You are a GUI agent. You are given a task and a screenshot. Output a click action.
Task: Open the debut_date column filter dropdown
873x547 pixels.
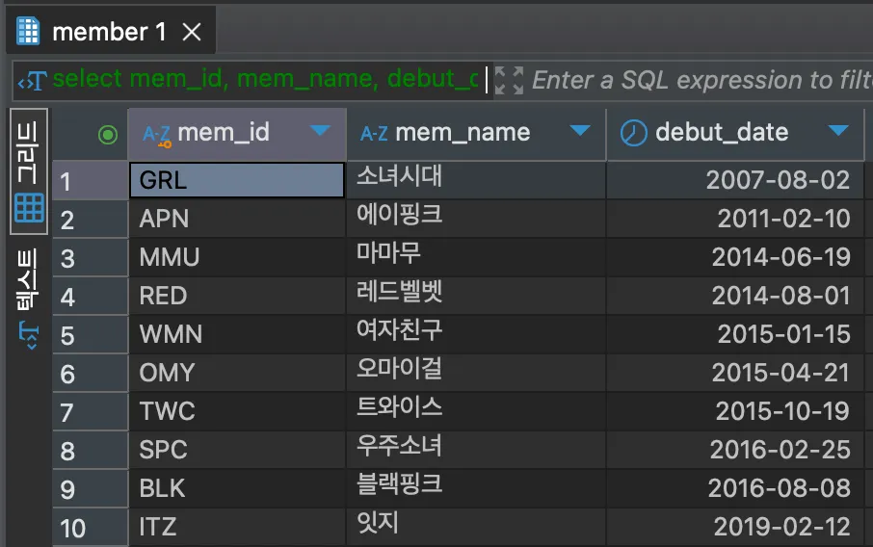point(838,131)
